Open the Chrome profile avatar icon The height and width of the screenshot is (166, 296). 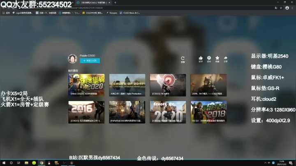point(287,8)
